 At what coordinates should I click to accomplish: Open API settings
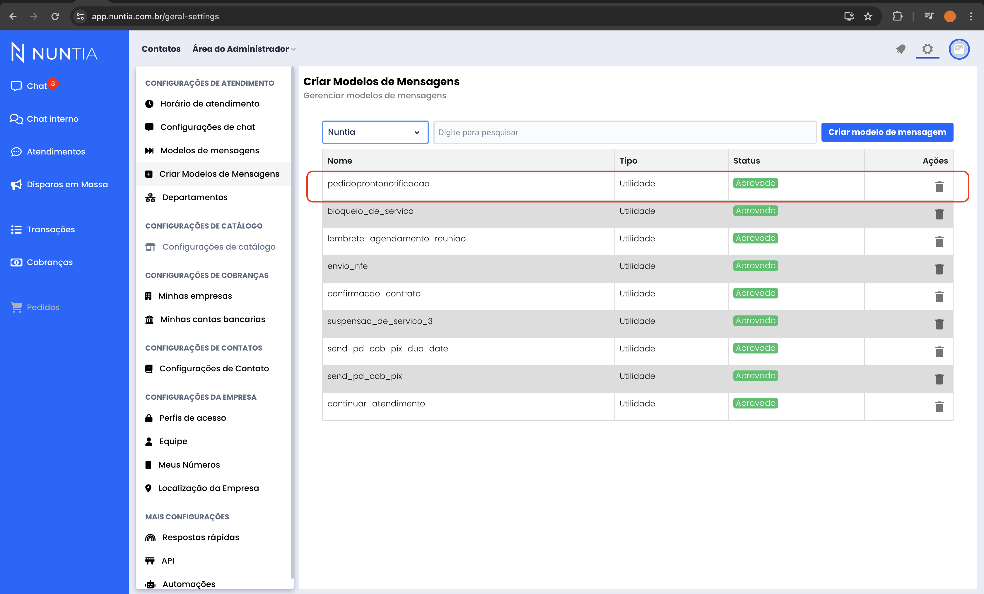160,561
